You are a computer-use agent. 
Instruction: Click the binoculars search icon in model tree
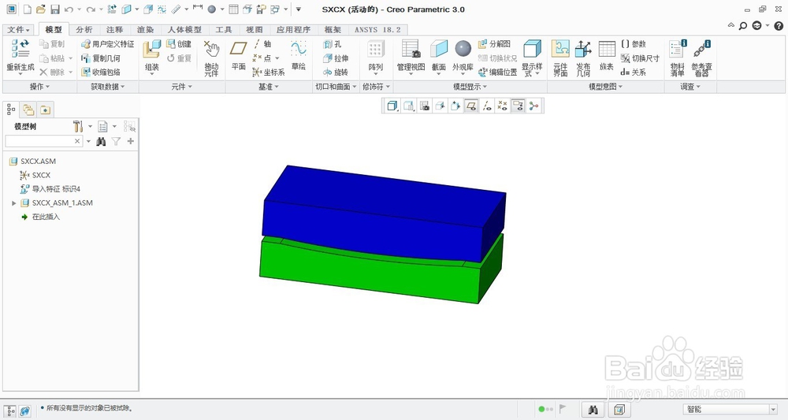tap(101, 142)
